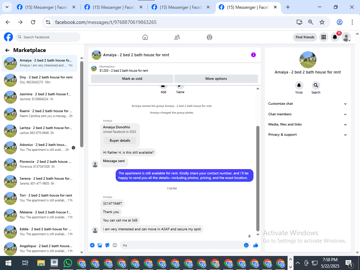
Task: Switch to the third Messenger tab
Action: pyautogui.click(x=181, y=7)
